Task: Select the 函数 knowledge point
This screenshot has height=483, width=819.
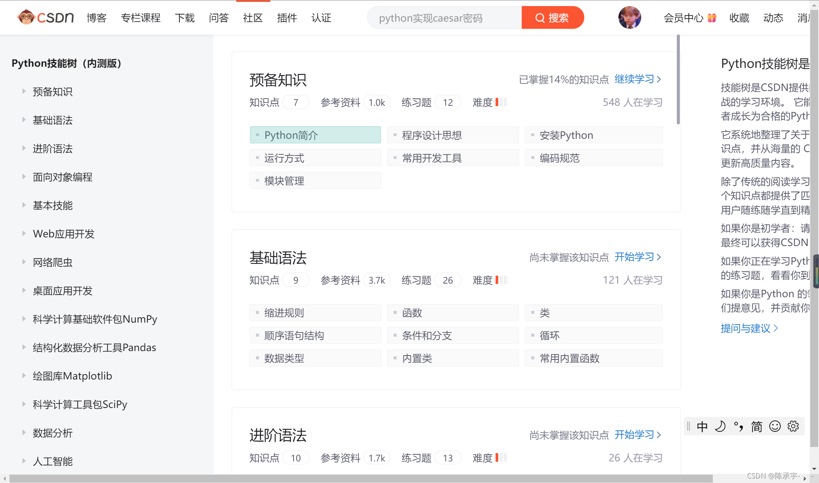Action: [x=453, y=313]
